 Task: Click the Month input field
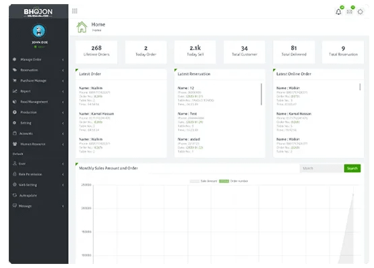(x=321, y=168)
